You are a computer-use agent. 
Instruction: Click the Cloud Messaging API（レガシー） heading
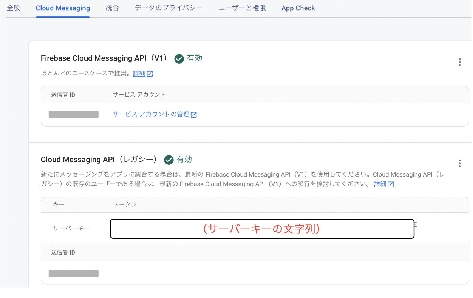(99, 160)
